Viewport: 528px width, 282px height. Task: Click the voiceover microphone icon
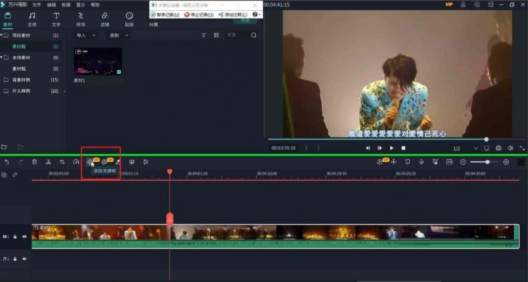421,162
